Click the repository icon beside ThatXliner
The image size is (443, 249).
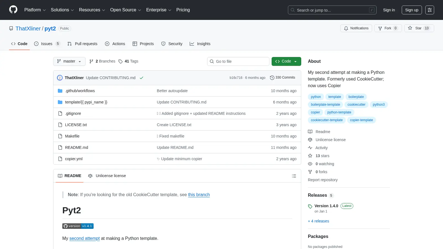[x=11, y=28]
